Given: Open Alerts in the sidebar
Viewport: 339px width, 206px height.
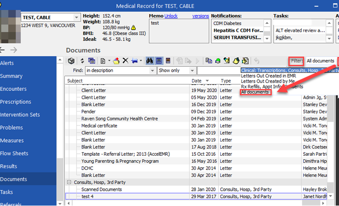Looking at the screenshot, I should (28, 63).
